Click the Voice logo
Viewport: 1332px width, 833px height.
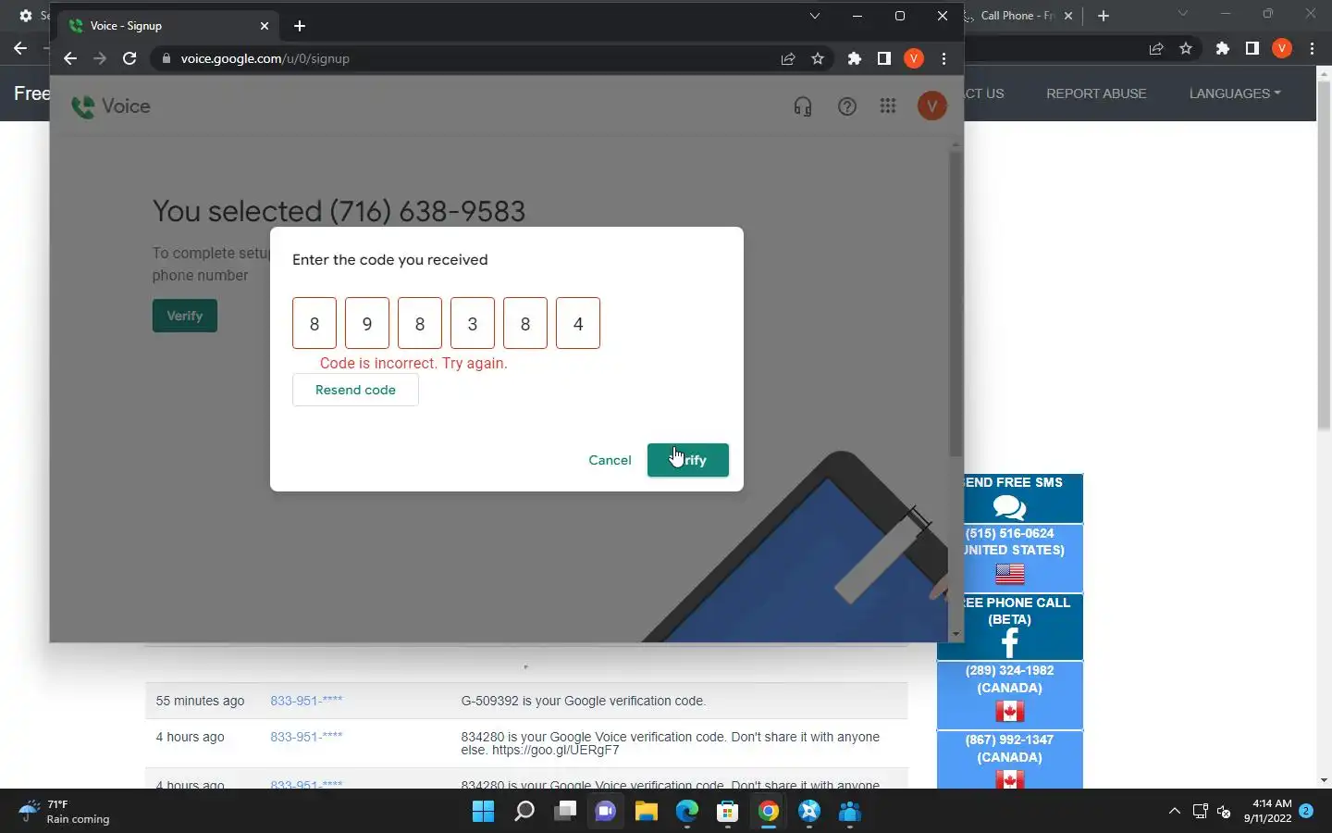coord(111,106)
